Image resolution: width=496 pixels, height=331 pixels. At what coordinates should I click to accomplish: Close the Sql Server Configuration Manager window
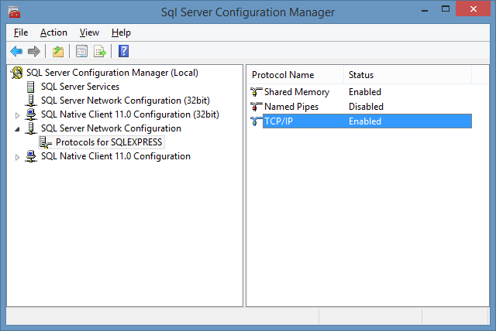[x=474, y=9]
